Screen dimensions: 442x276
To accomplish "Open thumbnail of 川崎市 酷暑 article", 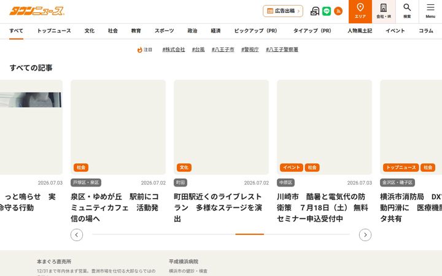I will [325, 128].
